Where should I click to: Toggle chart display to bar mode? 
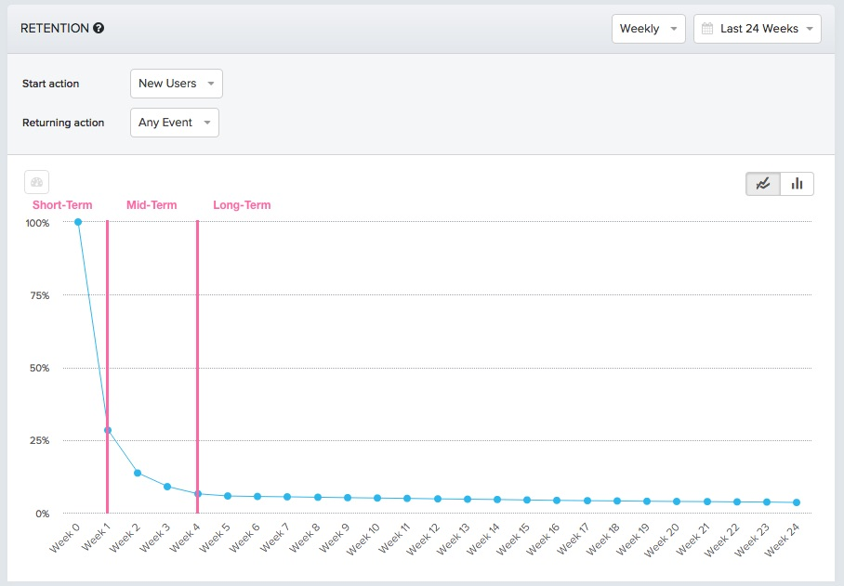797,183
